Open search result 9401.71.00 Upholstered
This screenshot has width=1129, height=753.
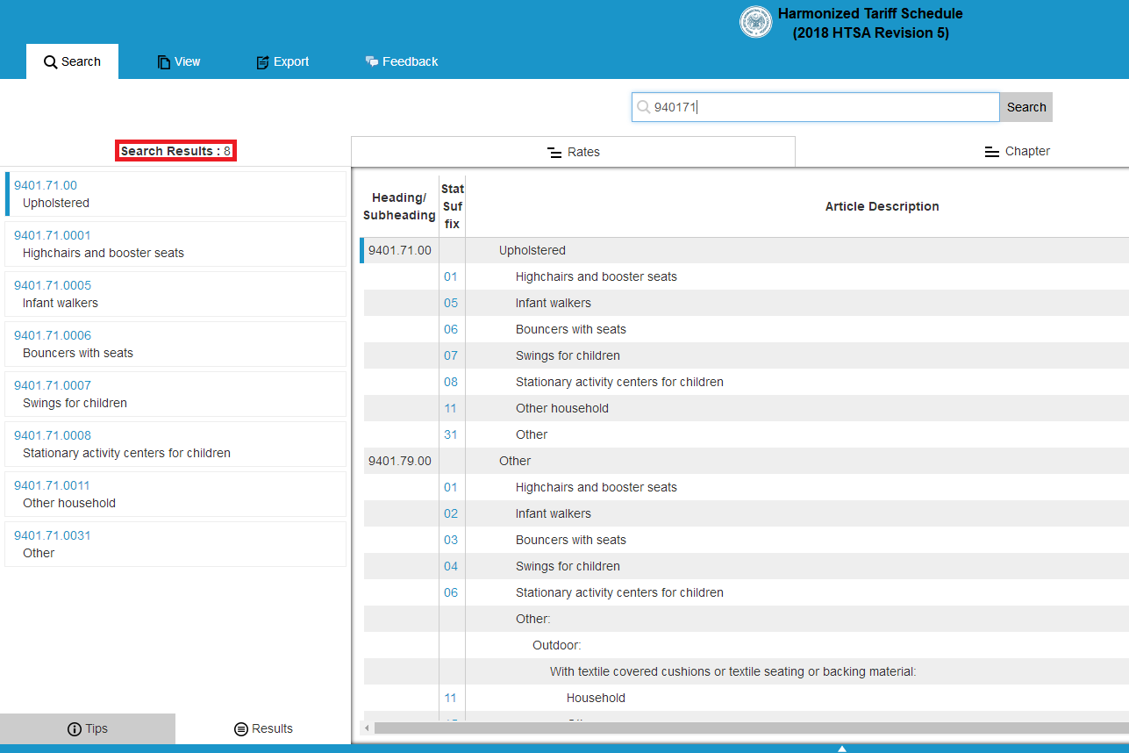(x=175, y=194)
